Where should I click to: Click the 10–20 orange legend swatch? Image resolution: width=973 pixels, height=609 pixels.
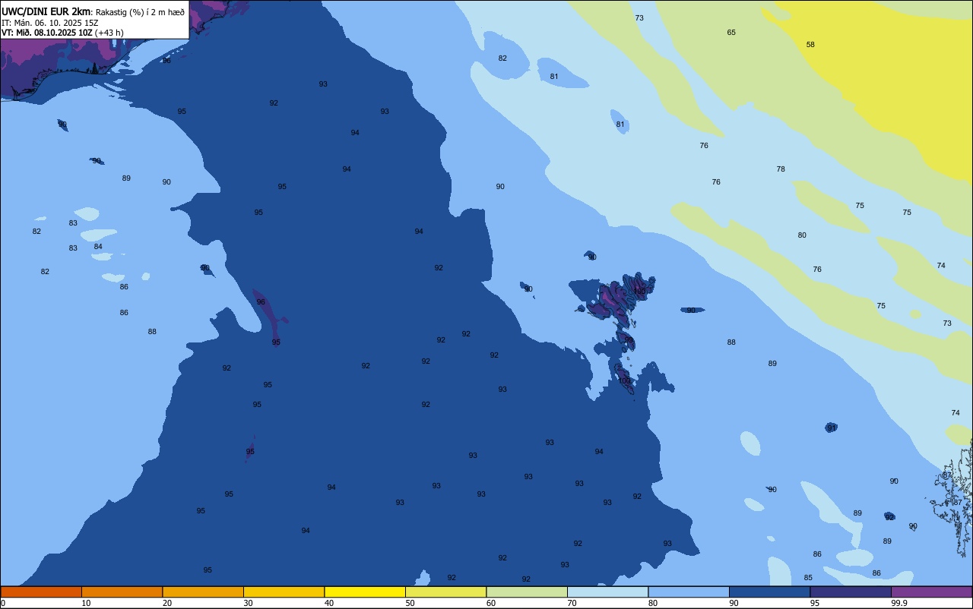click(x=122, y=592)
